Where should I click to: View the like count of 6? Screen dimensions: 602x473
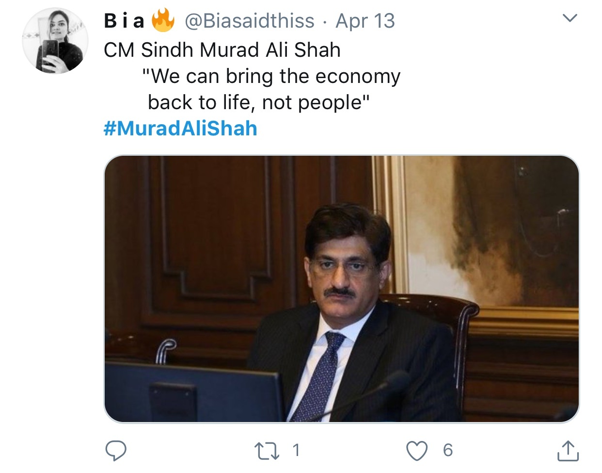point(448,451)
